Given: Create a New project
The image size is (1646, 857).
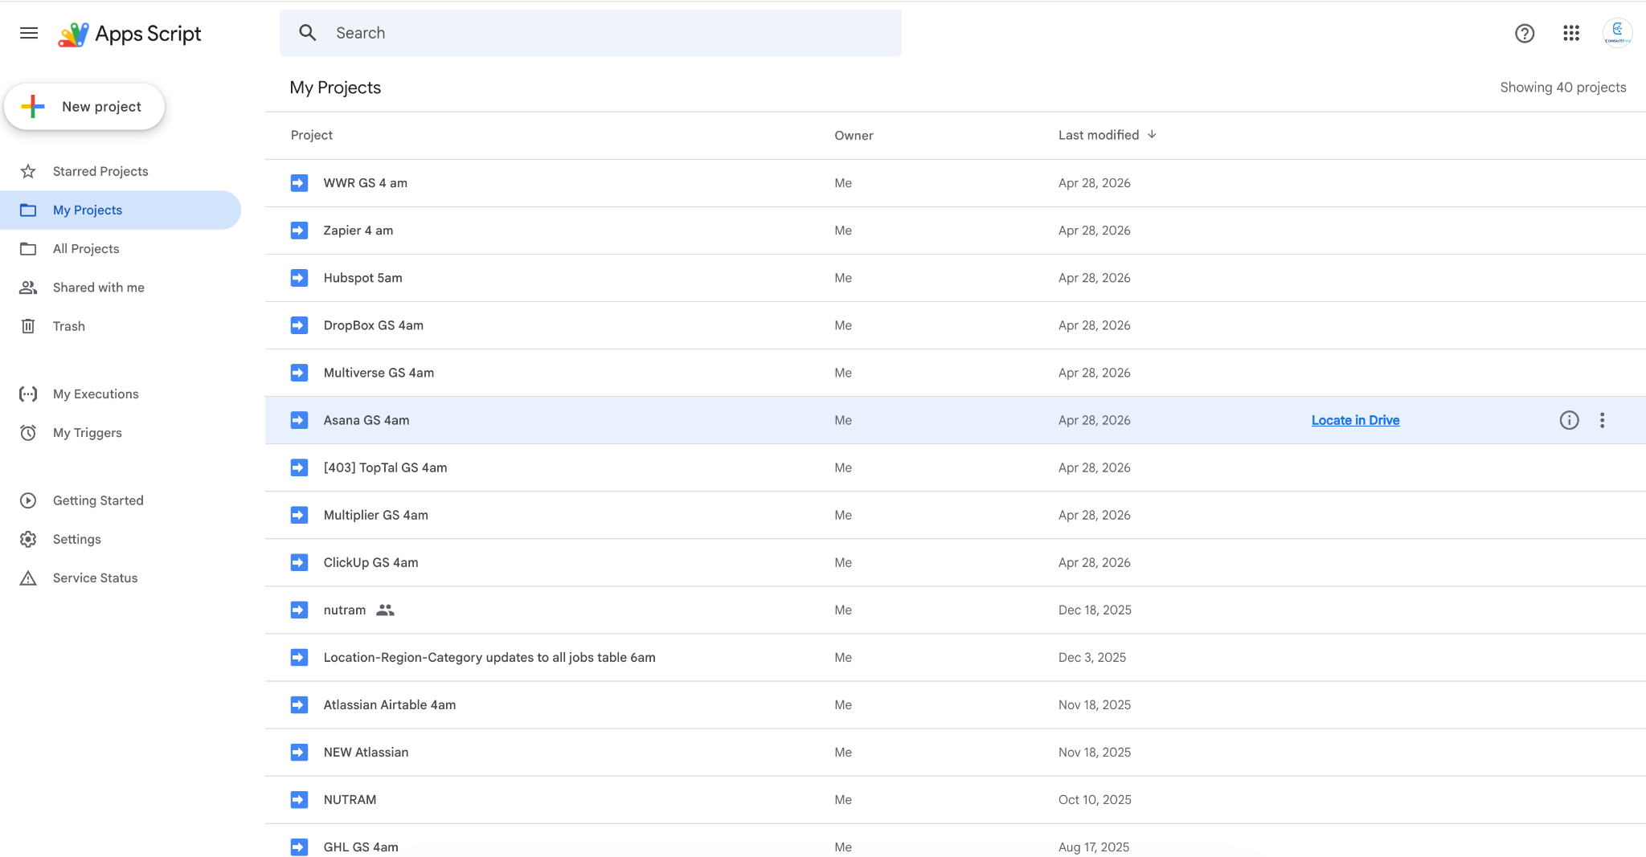Looking at the screenshot, I should [84, 107].
